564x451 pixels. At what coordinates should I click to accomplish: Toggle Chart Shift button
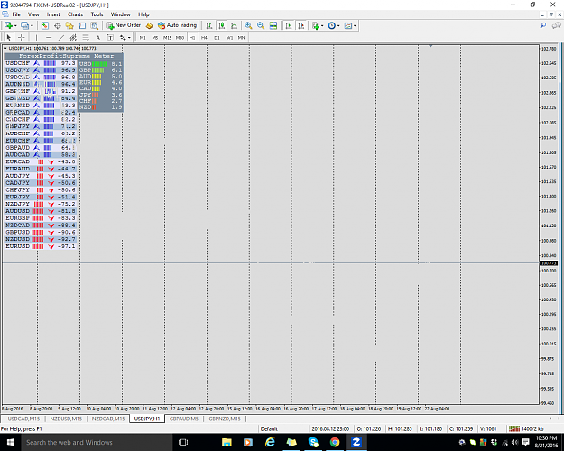301,25
